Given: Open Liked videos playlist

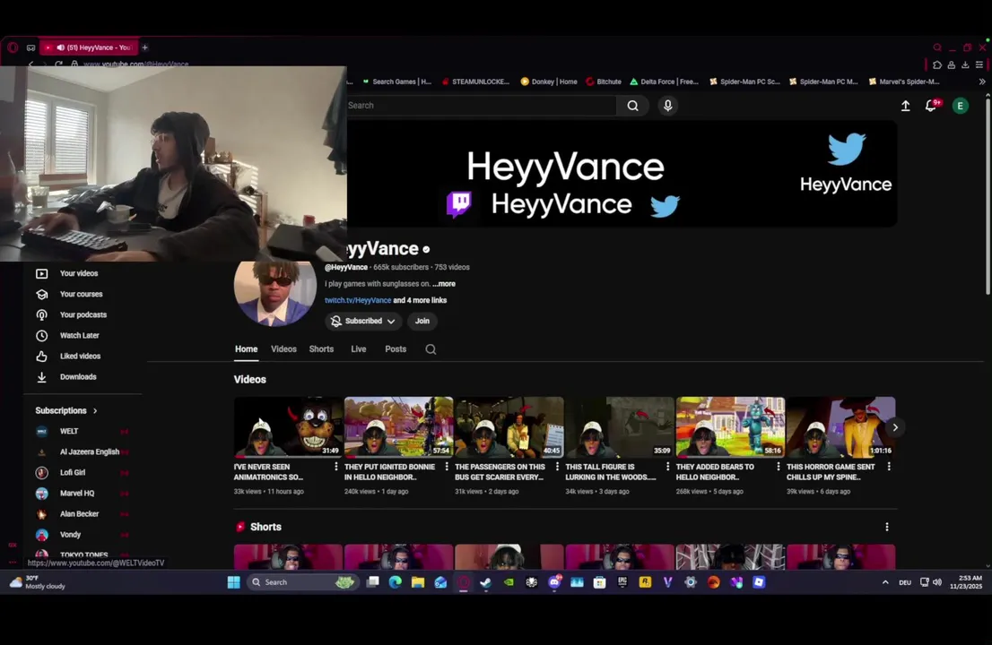Looking at the screenshot, I should (83, 357).
